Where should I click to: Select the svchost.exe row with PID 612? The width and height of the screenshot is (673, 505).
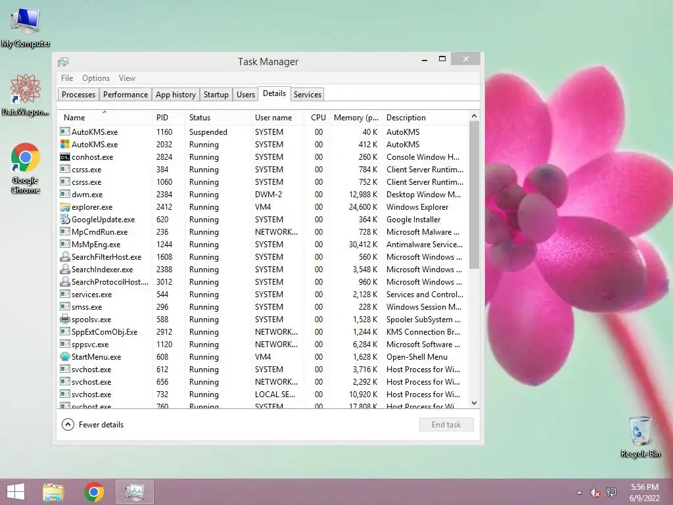pyautogui.click(x=263, y=370)
